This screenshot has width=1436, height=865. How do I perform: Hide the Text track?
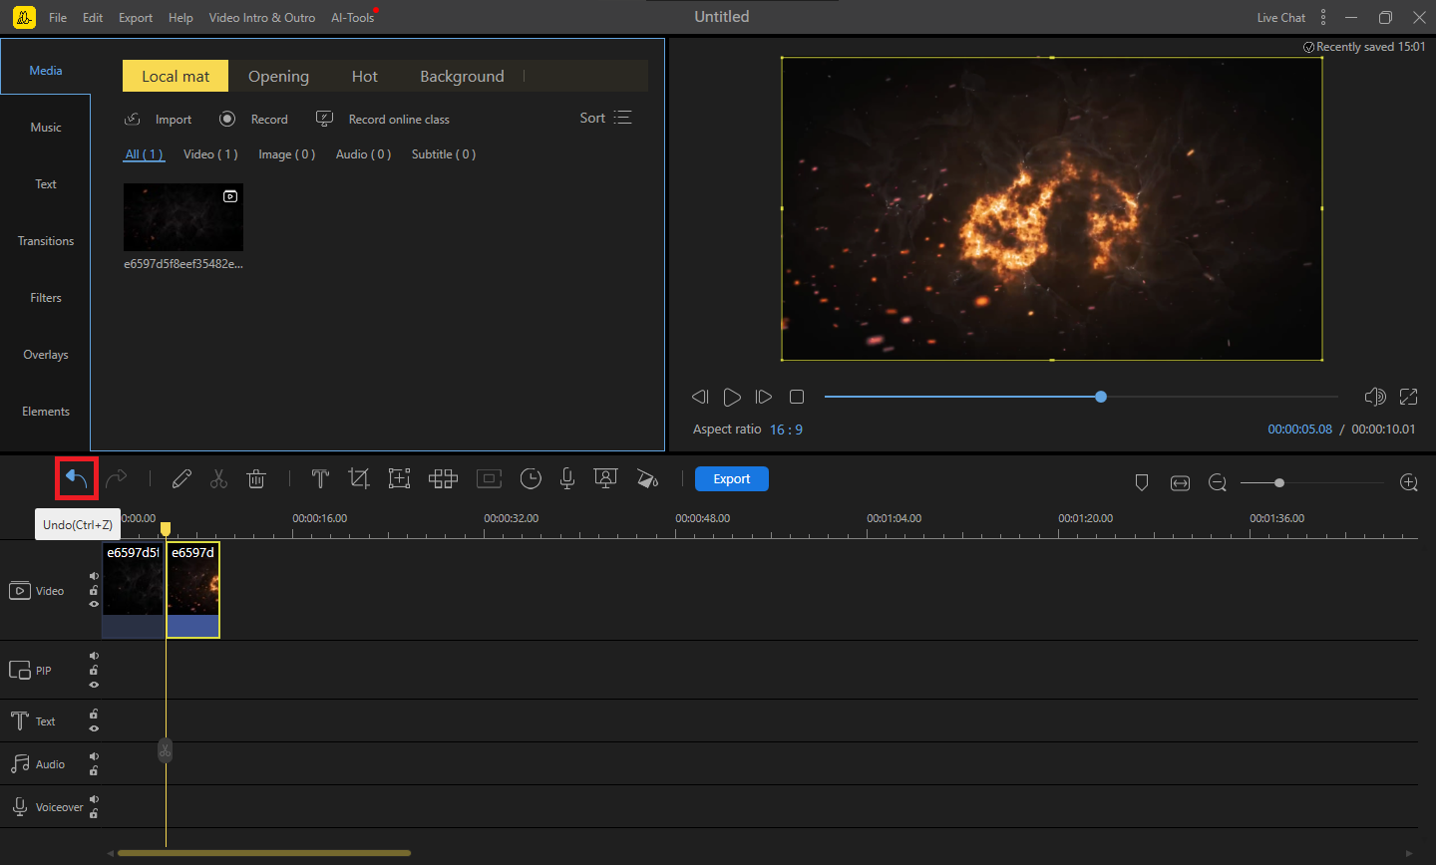(x=94, y=728)
